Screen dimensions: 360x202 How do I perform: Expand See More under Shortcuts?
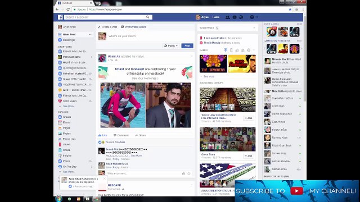point(69,106)
